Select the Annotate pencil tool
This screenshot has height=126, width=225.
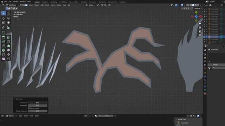[x=4, y=27]
